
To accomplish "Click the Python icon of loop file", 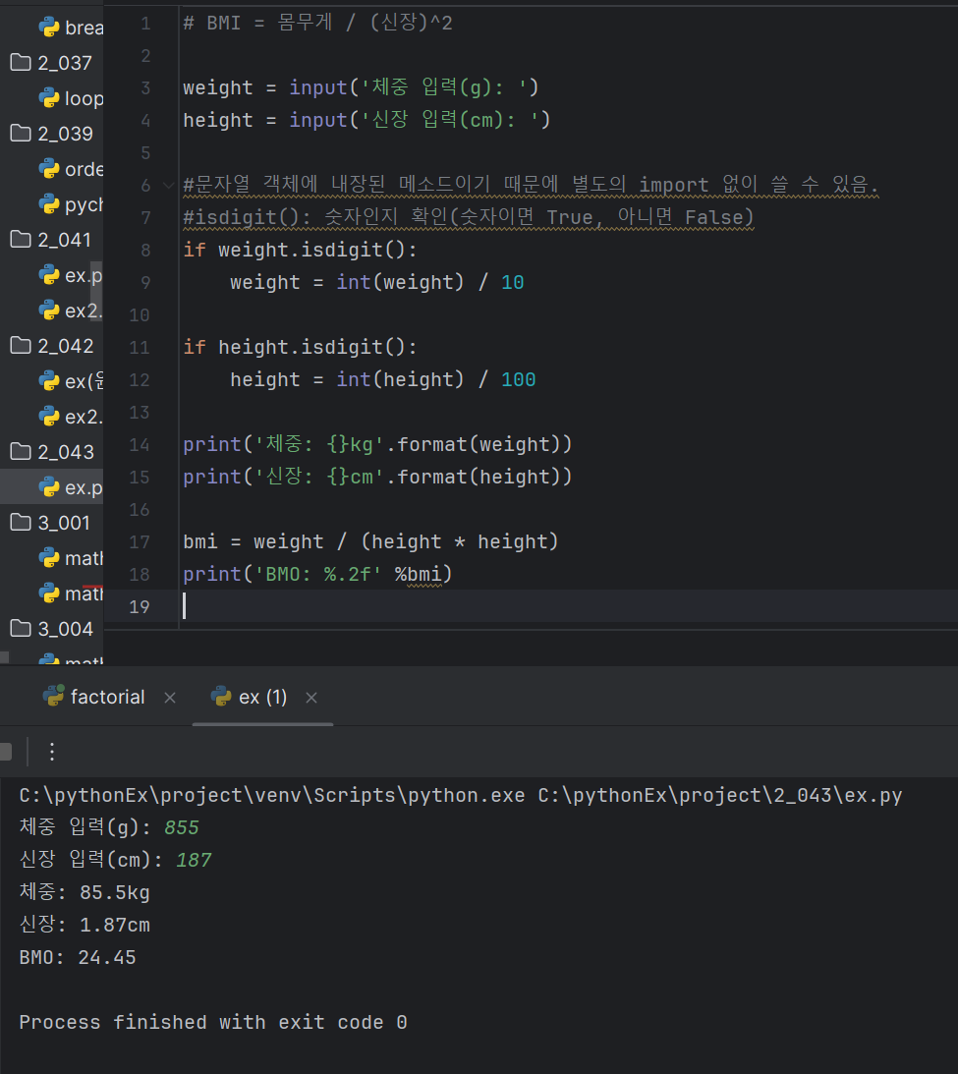I will [49, 98].
